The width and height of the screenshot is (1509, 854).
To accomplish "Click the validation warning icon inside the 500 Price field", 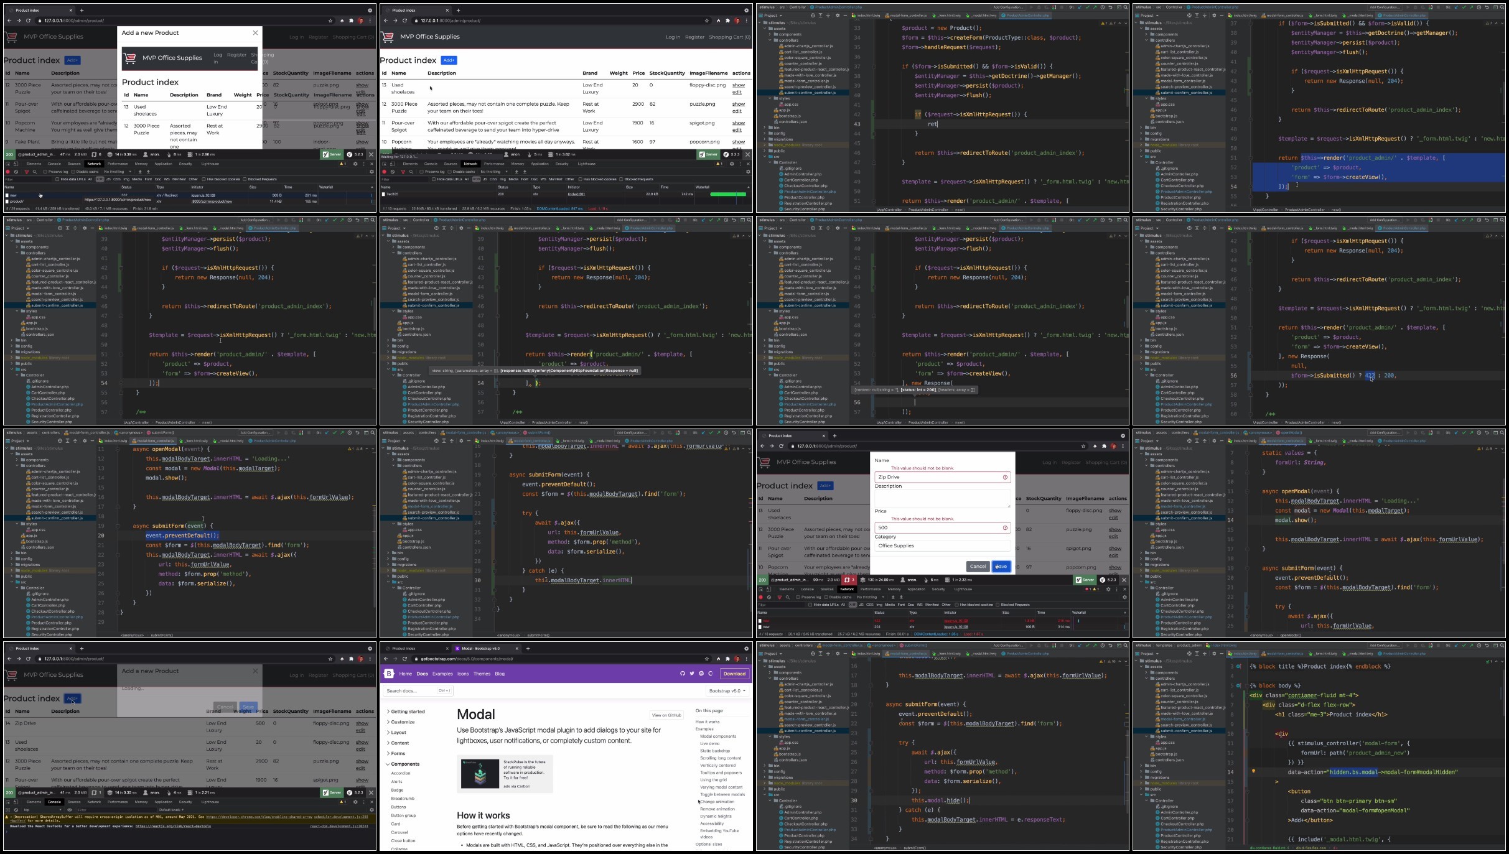I will coord(1005,527).
